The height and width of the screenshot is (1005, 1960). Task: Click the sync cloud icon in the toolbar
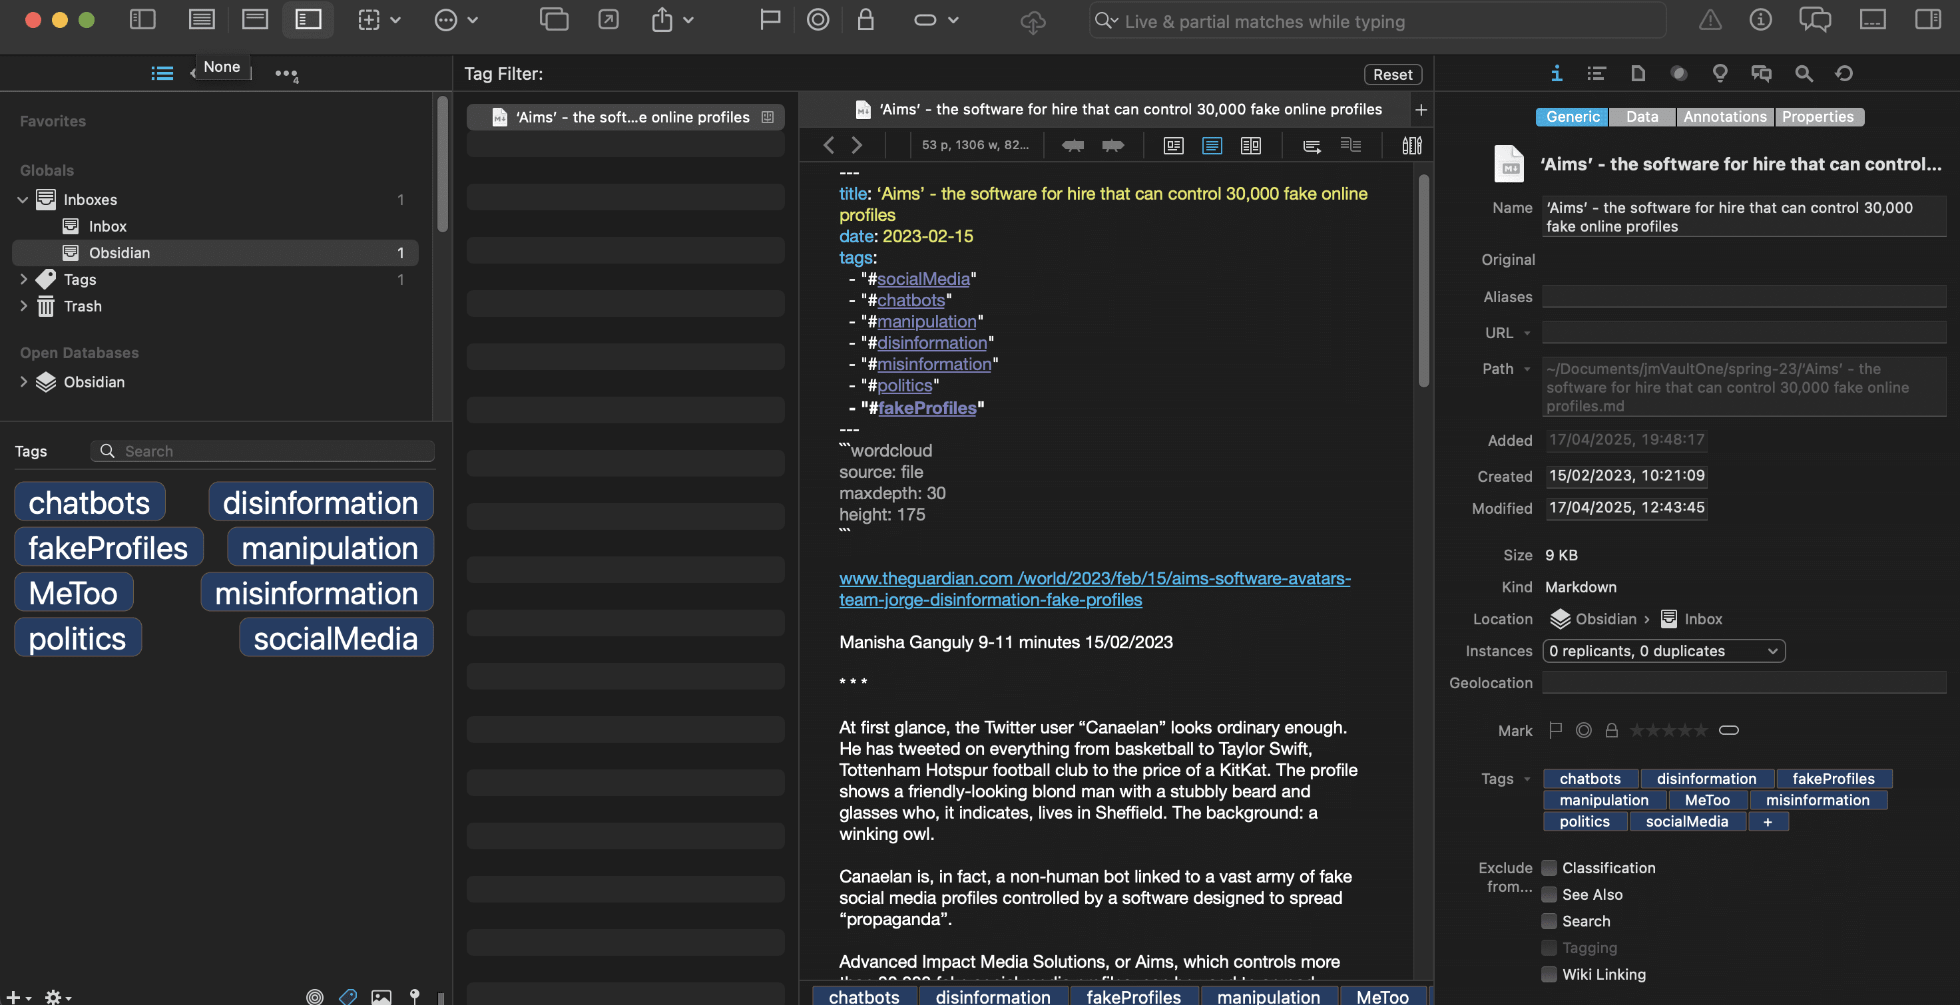point(1033,22)
